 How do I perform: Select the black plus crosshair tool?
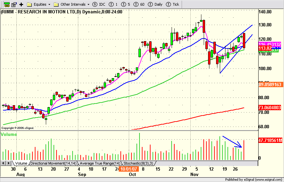[x=21, y=4]
